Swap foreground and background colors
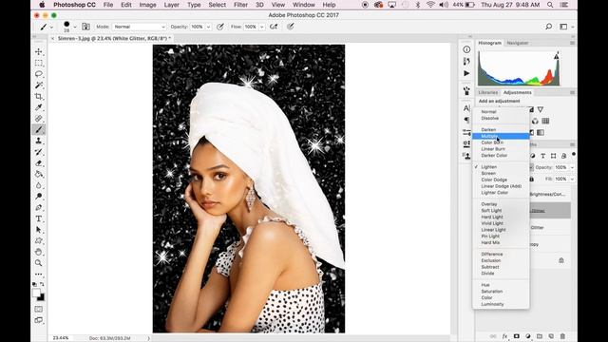The height and width of the screenshot is (342, 608). (42, 284)
